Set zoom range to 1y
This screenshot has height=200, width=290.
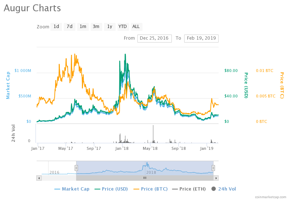[110, 27]
